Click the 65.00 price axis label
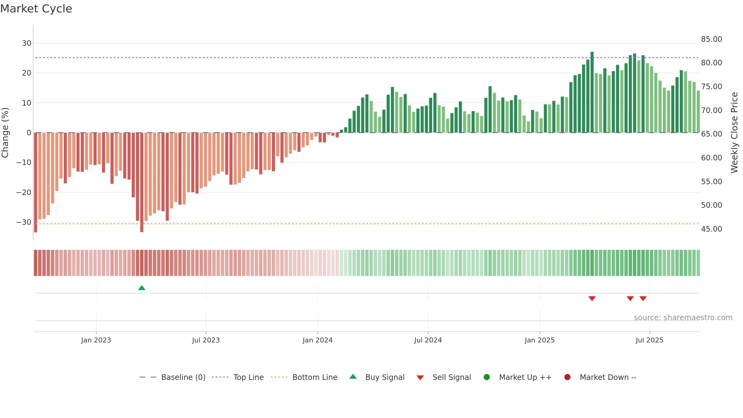 tap(711, 134)
